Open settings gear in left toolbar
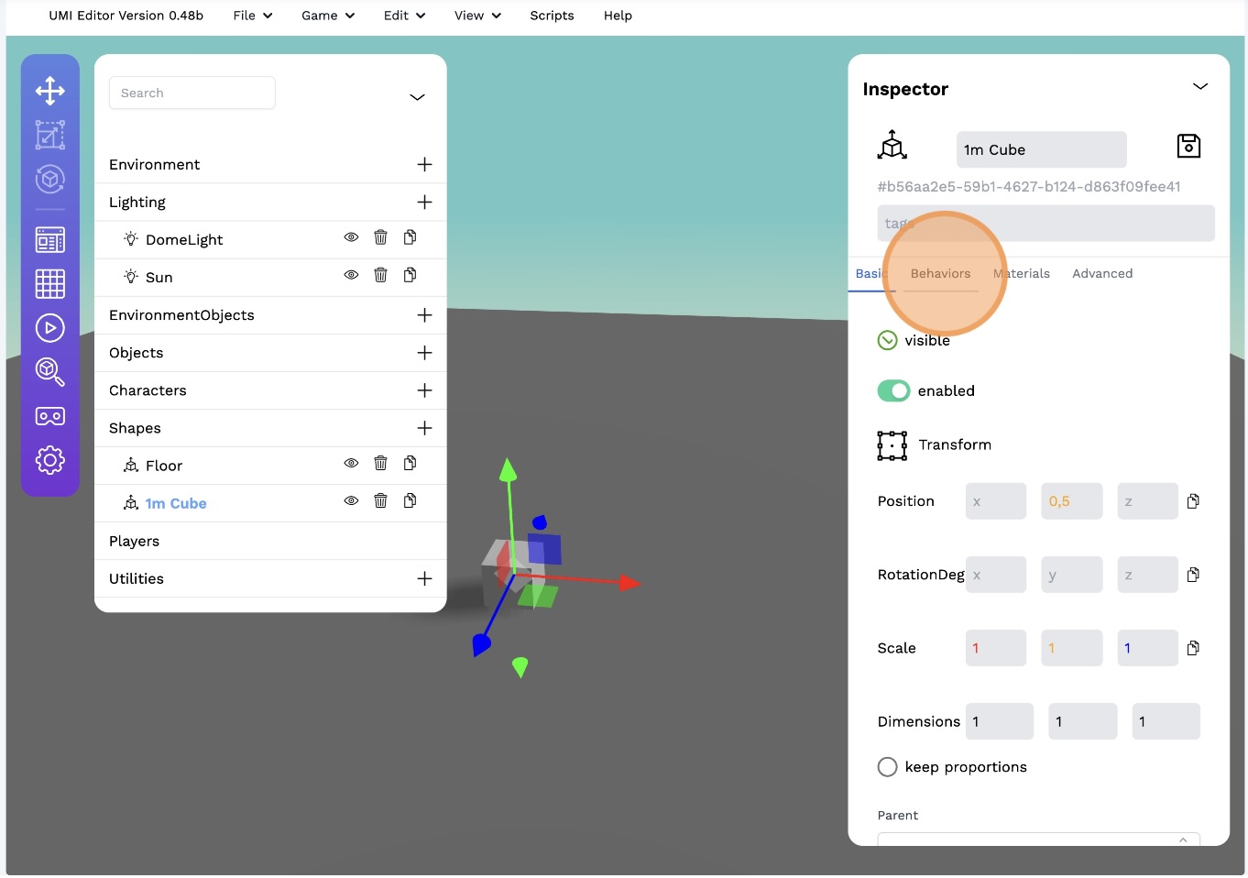The width and height of the screenshot is (1248, 878). point(49,459)
